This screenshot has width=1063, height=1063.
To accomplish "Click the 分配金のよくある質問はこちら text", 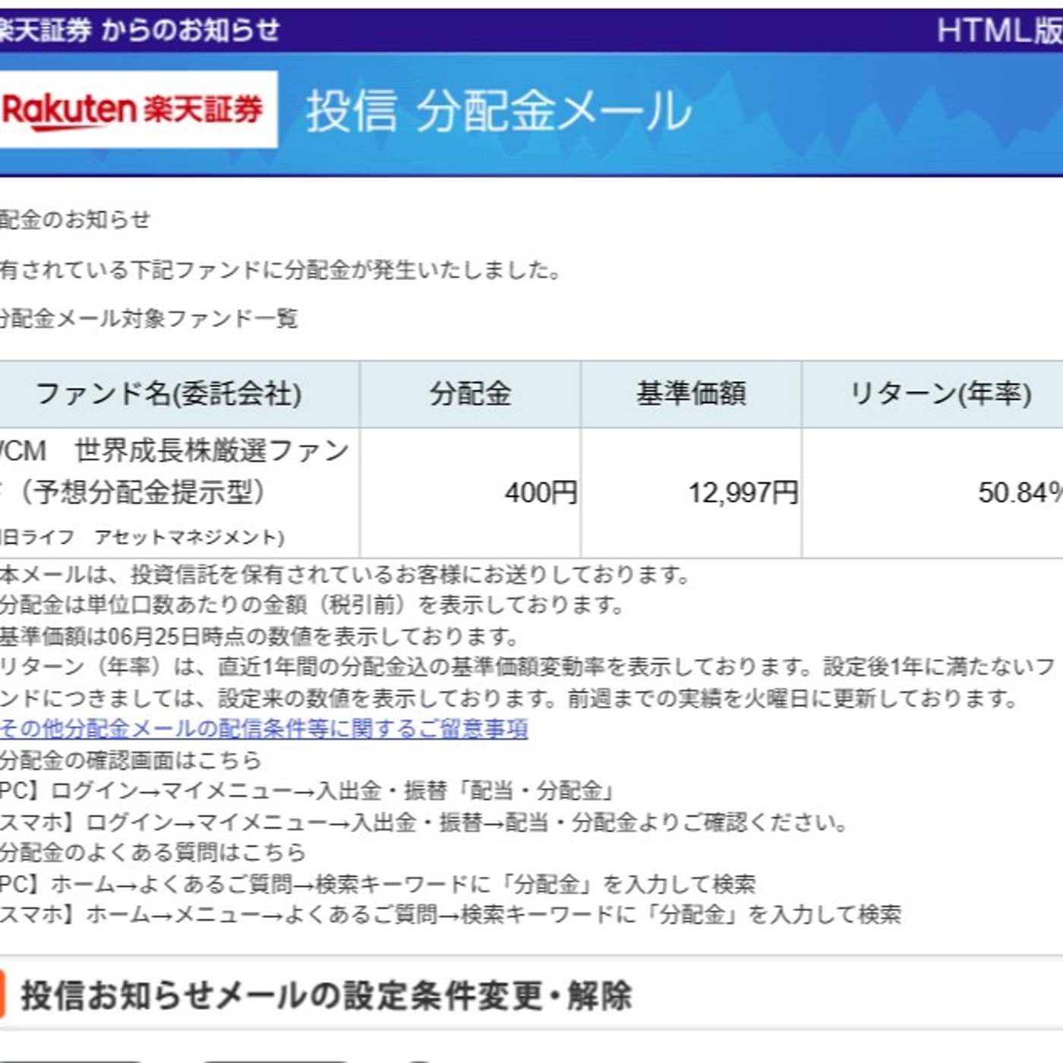I will point(153,853).
